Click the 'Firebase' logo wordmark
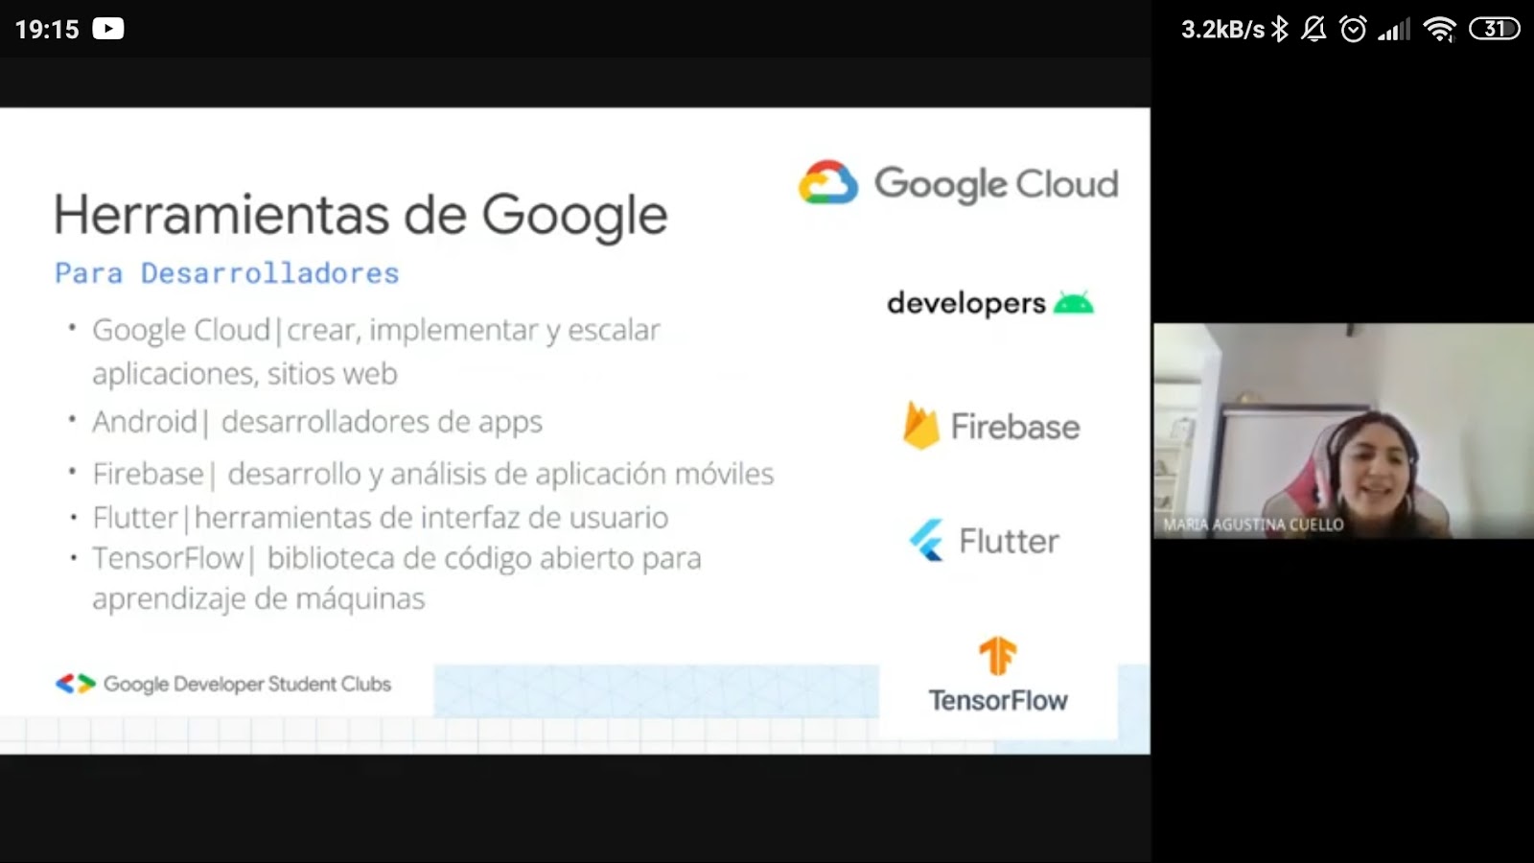 pos(1015,427)
